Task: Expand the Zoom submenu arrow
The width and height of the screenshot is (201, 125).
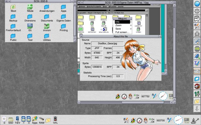Action: (131, 25)
